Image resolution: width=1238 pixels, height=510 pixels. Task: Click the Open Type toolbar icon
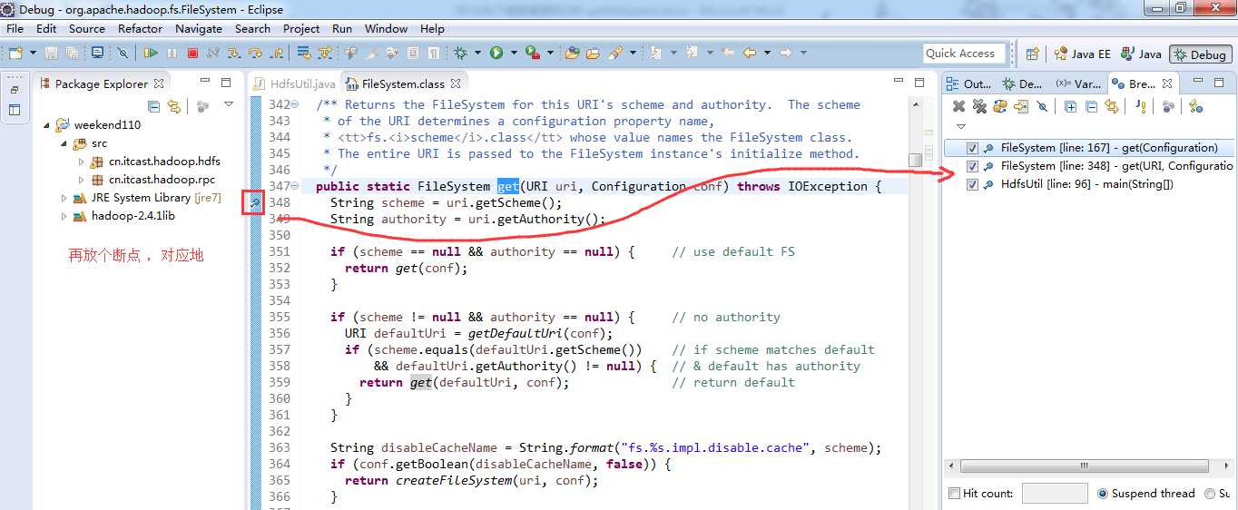click(x=572, y=53)
